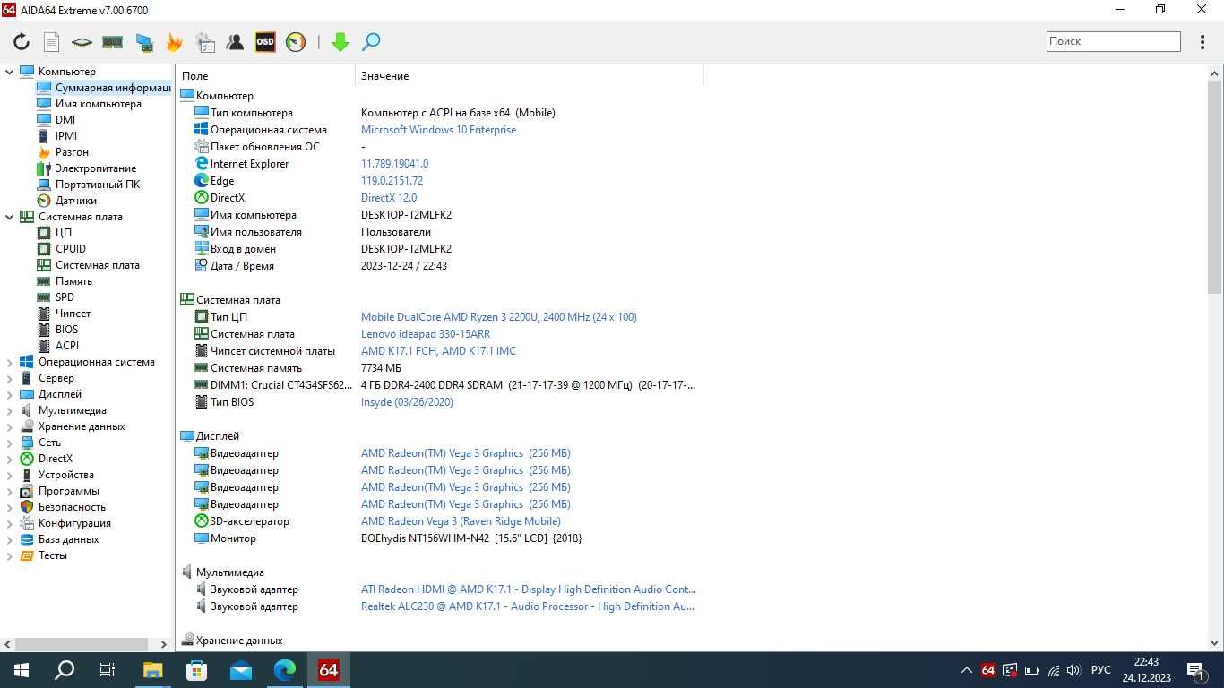1224x688 pixels.
Task: Select the ЦП tree item
Action: tap(54, 233)
